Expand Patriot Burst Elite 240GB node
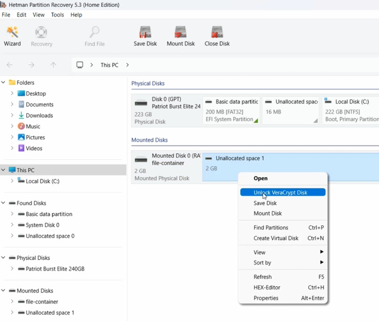Image resolution: width=379 pixels, height=321 pixels. [12, 269]
